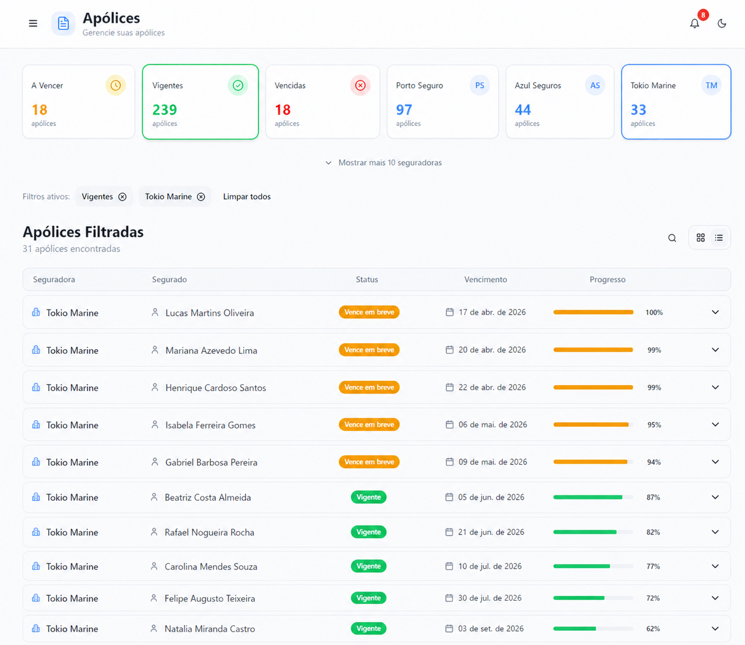
Task: Click calendar icon beside 30 de jul. de 2026
Action: tap(449, 598)
